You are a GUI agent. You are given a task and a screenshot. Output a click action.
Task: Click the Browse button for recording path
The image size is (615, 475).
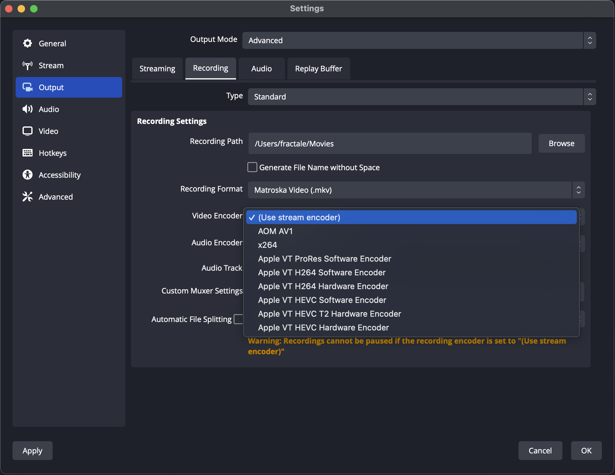(x=561, y=143)
